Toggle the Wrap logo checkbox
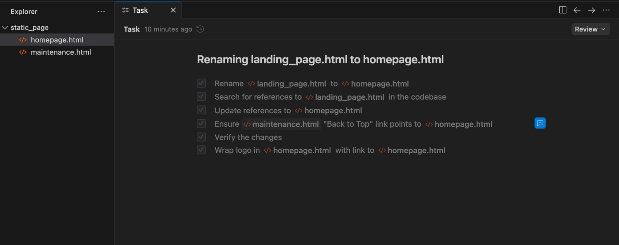The width and height of the screenshot is (619, 245). [201, 150]
